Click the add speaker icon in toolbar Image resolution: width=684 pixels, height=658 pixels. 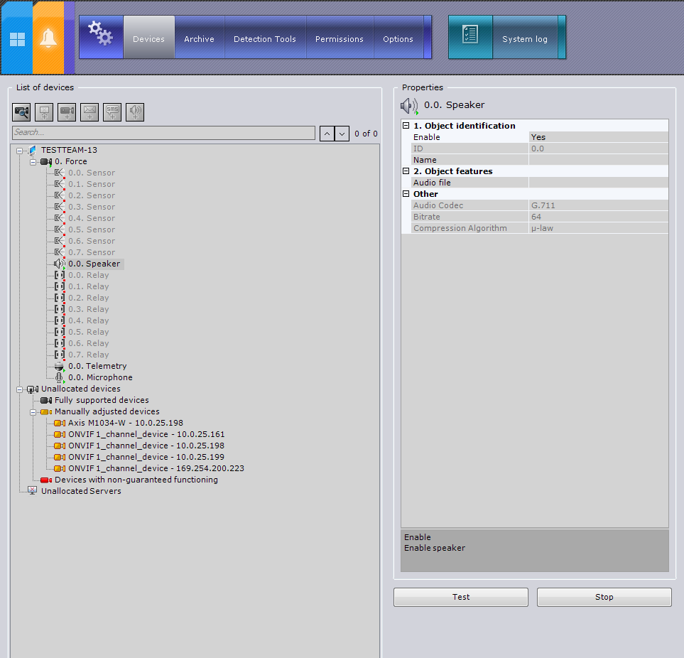pyautogui.click(x=135, y=112)
